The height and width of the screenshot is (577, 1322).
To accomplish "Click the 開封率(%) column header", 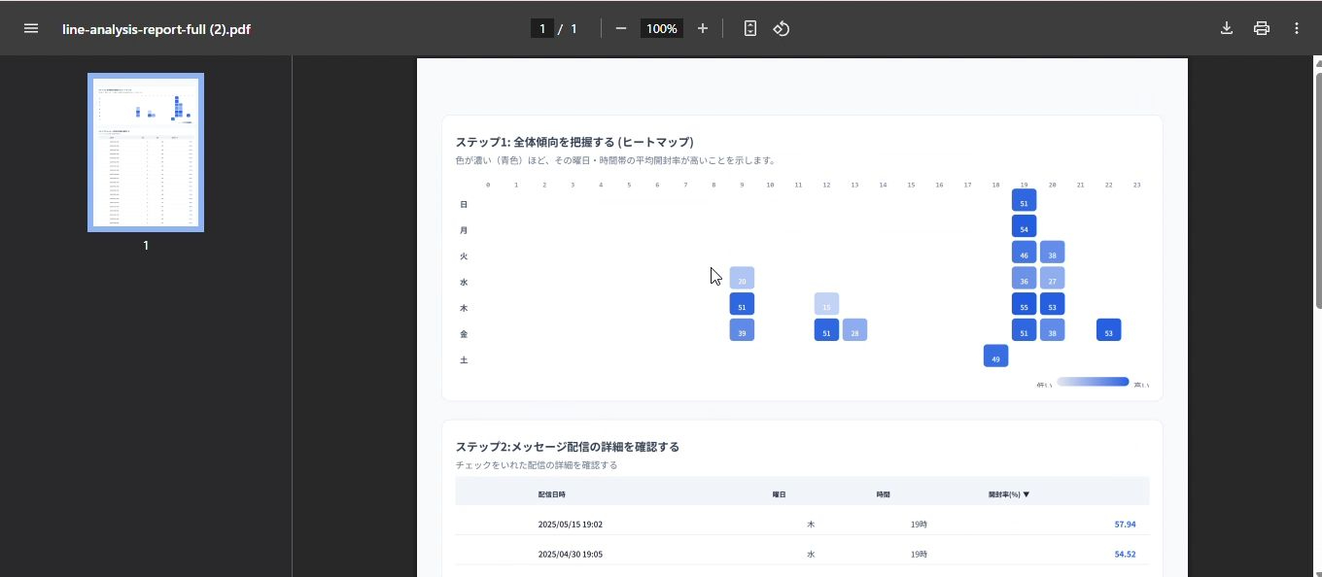I will point(1009,494).
